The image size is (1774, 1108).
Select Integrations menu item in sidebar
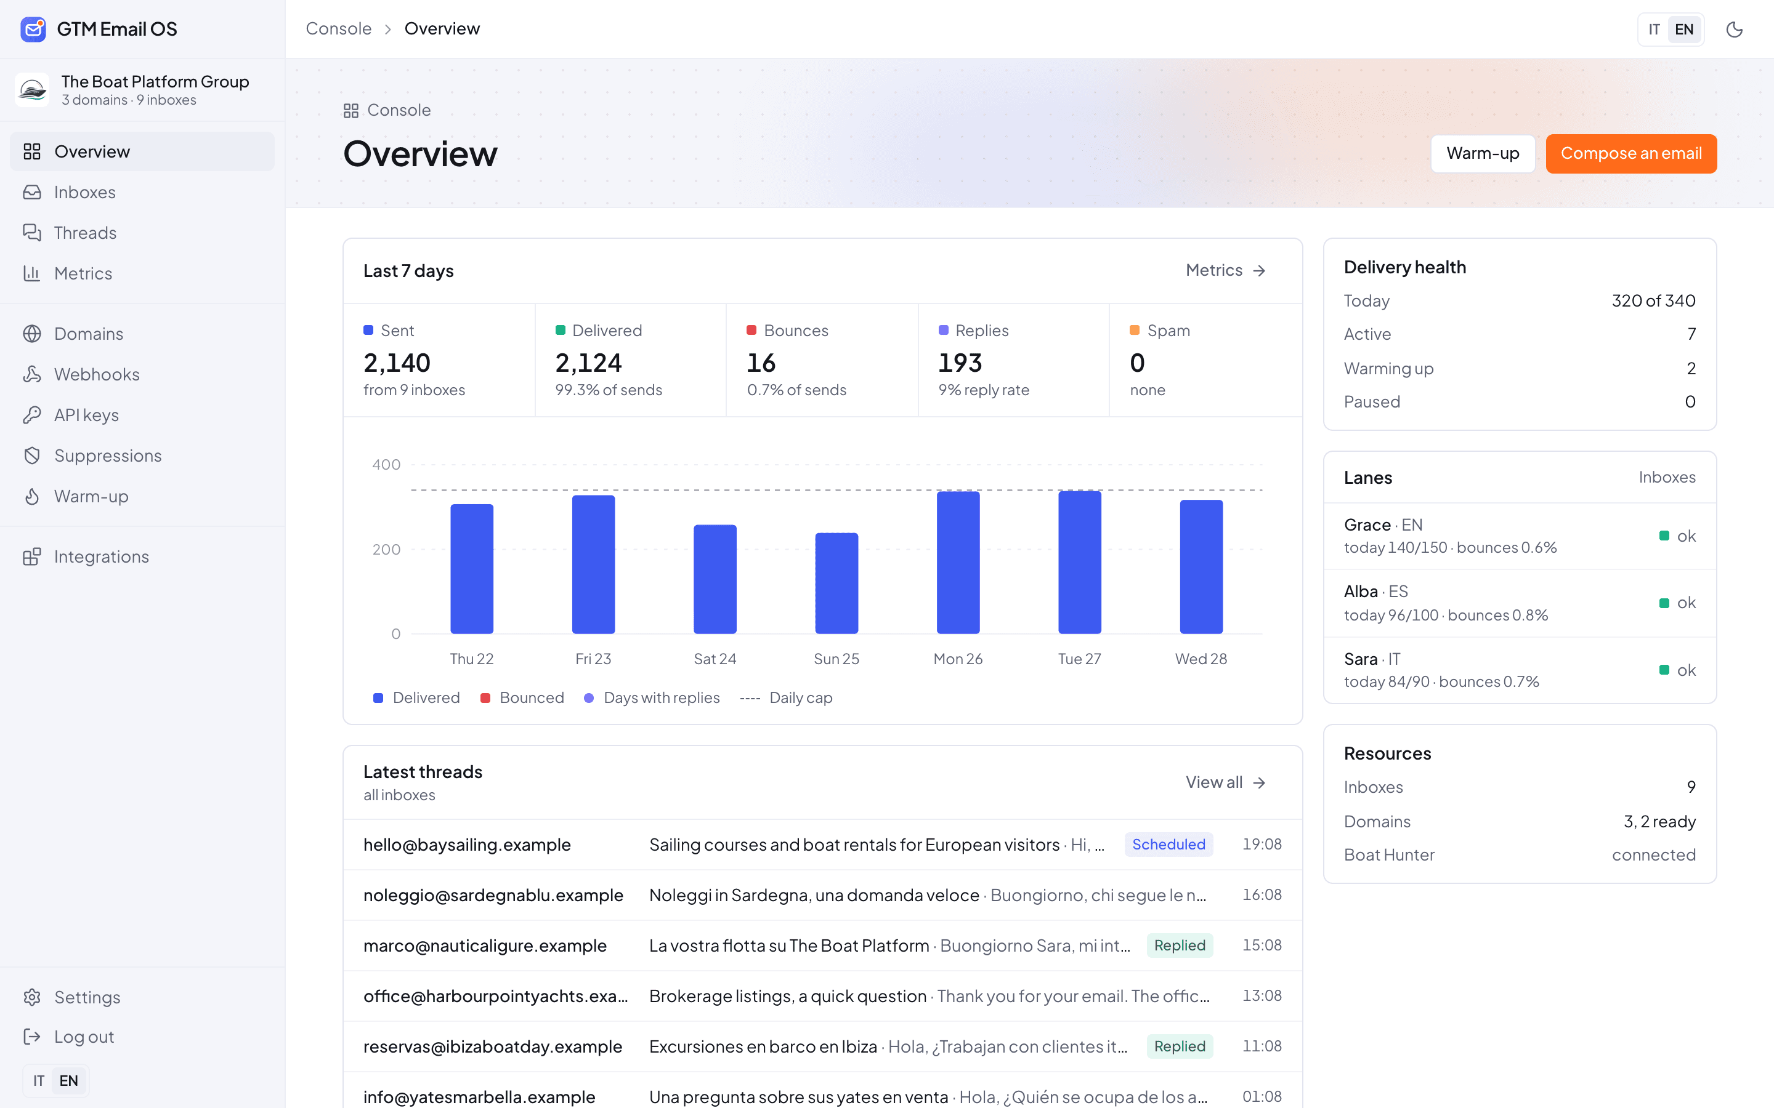tap(142, 557)
